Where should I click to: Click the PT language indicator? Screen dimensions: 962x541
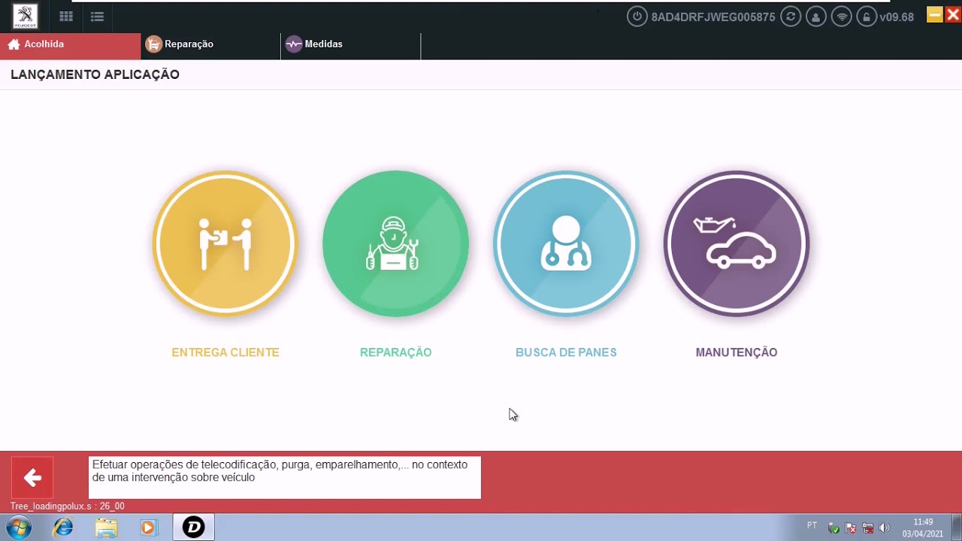[812, 525]
